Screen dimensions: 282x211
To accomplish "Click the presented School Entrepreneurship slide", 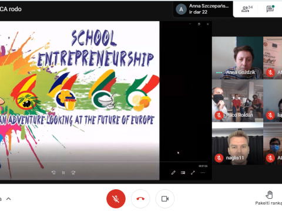I will (80, 100).
